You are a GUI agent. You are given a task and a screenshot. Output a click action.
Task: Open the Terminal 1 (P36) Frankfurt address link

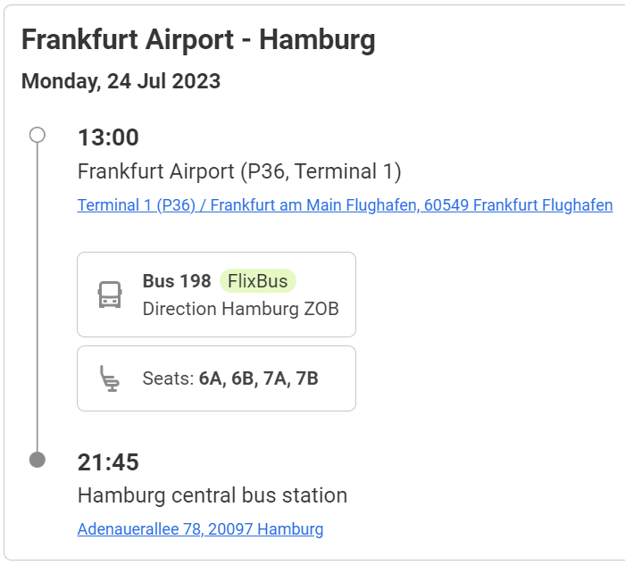tap(345, 205)
